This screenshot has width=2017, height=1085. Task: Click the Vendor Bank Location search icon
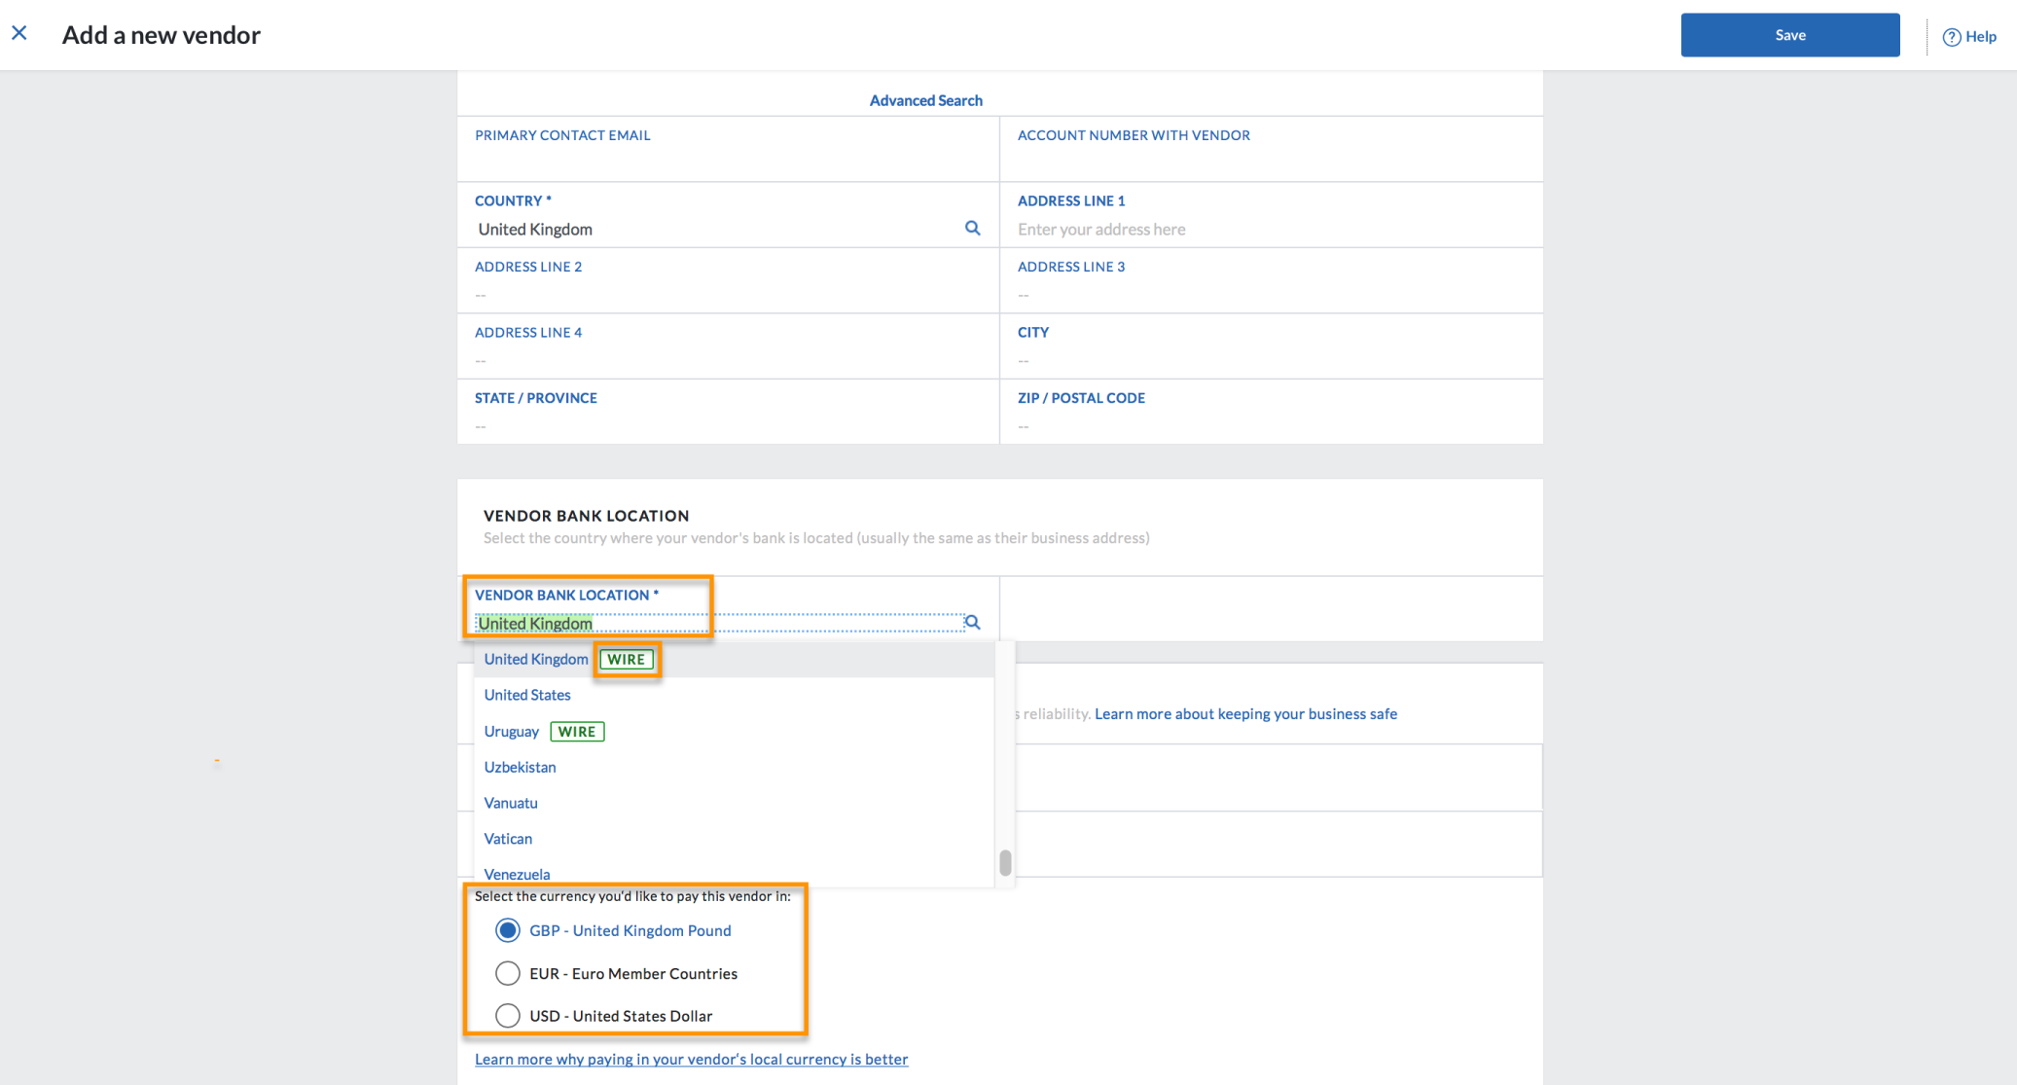tap(972, 623)
